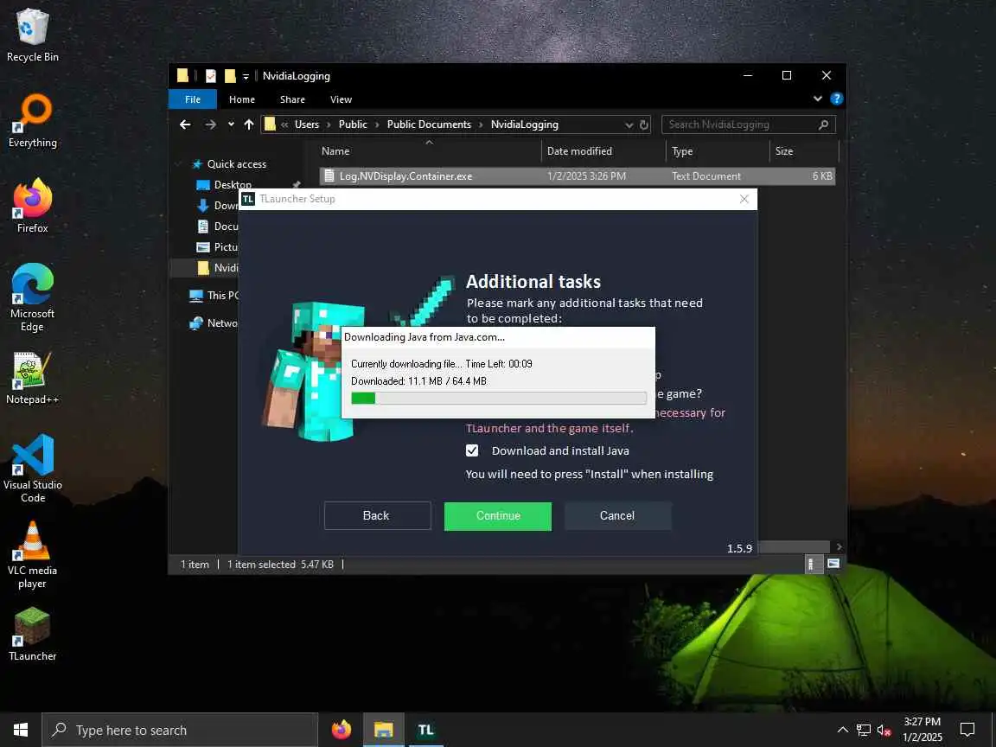Click the Back button in TLauncher Setup
Image resolution: width=996 pixels, height=747 pixels.
tap(377, 515)
